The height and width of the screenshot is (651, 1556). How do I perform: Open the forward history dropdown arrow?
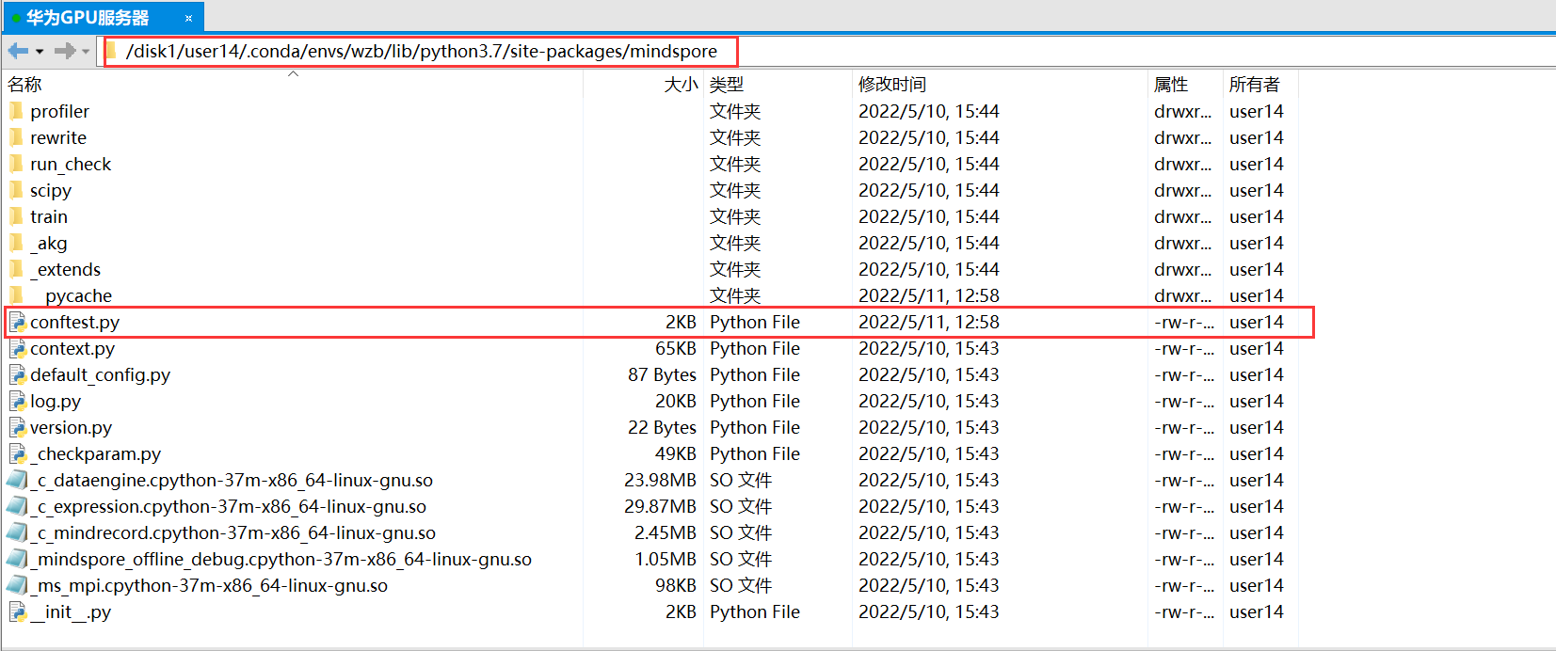click(86, 52)
